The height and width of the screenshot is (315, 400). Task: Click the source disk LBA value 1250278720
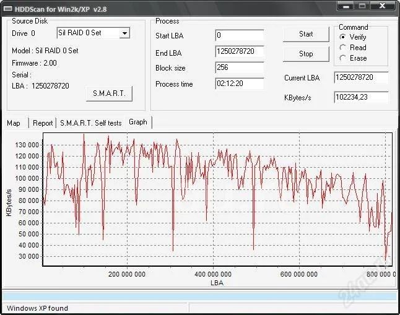51,86
